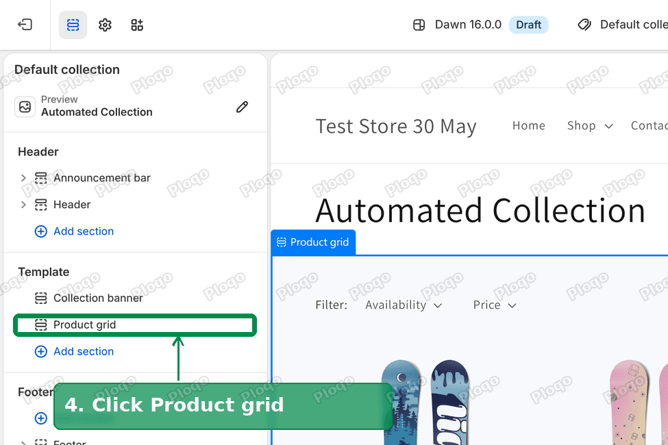Click the Dawn 16.0.0 theme name

(468, 25)
